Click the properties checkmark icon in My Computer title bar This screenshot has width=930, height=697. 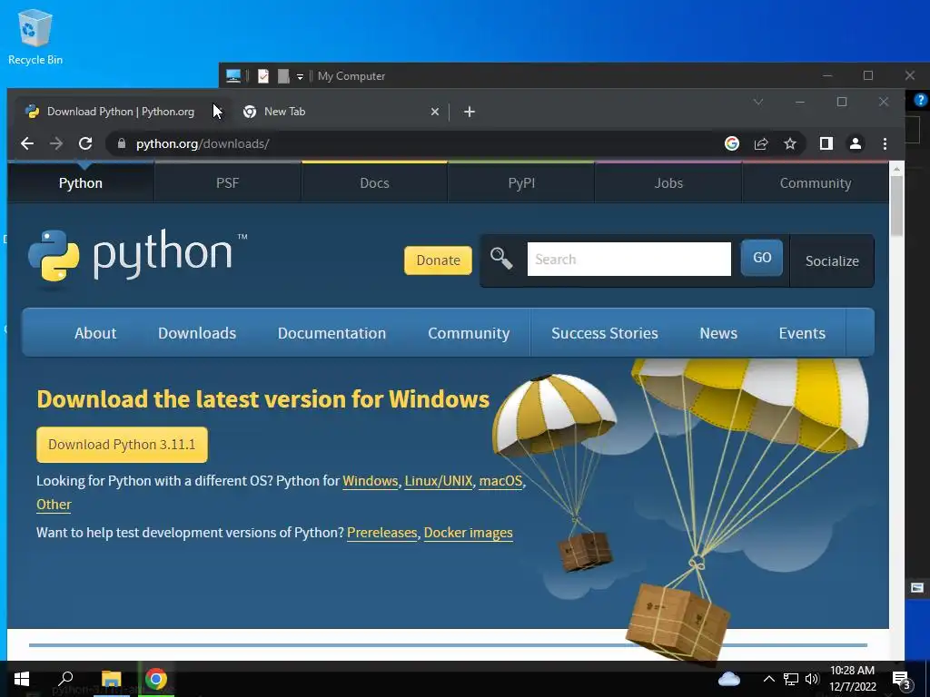click(263, 76)
